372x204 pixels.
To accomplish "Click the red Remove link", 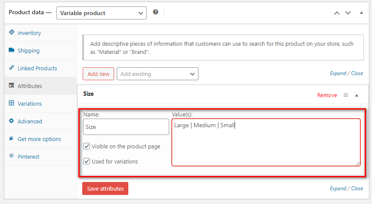I will point(327,95).
